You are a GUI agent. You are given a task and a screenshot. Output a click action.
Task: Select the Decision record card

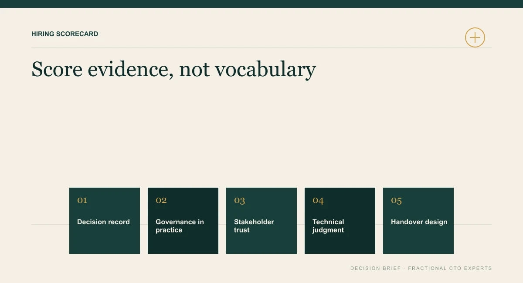[105, 221]
